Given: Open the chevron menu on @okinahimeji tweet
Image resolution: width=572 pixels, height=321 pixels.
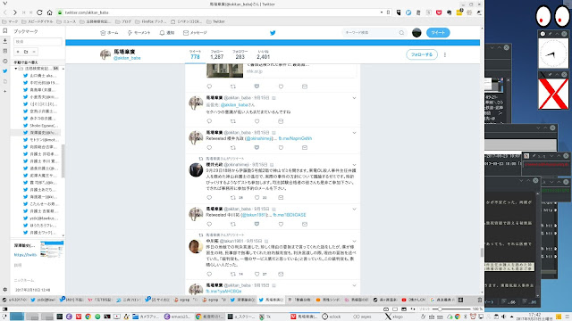Looking at the screenshot, I should tap(354, 165).
